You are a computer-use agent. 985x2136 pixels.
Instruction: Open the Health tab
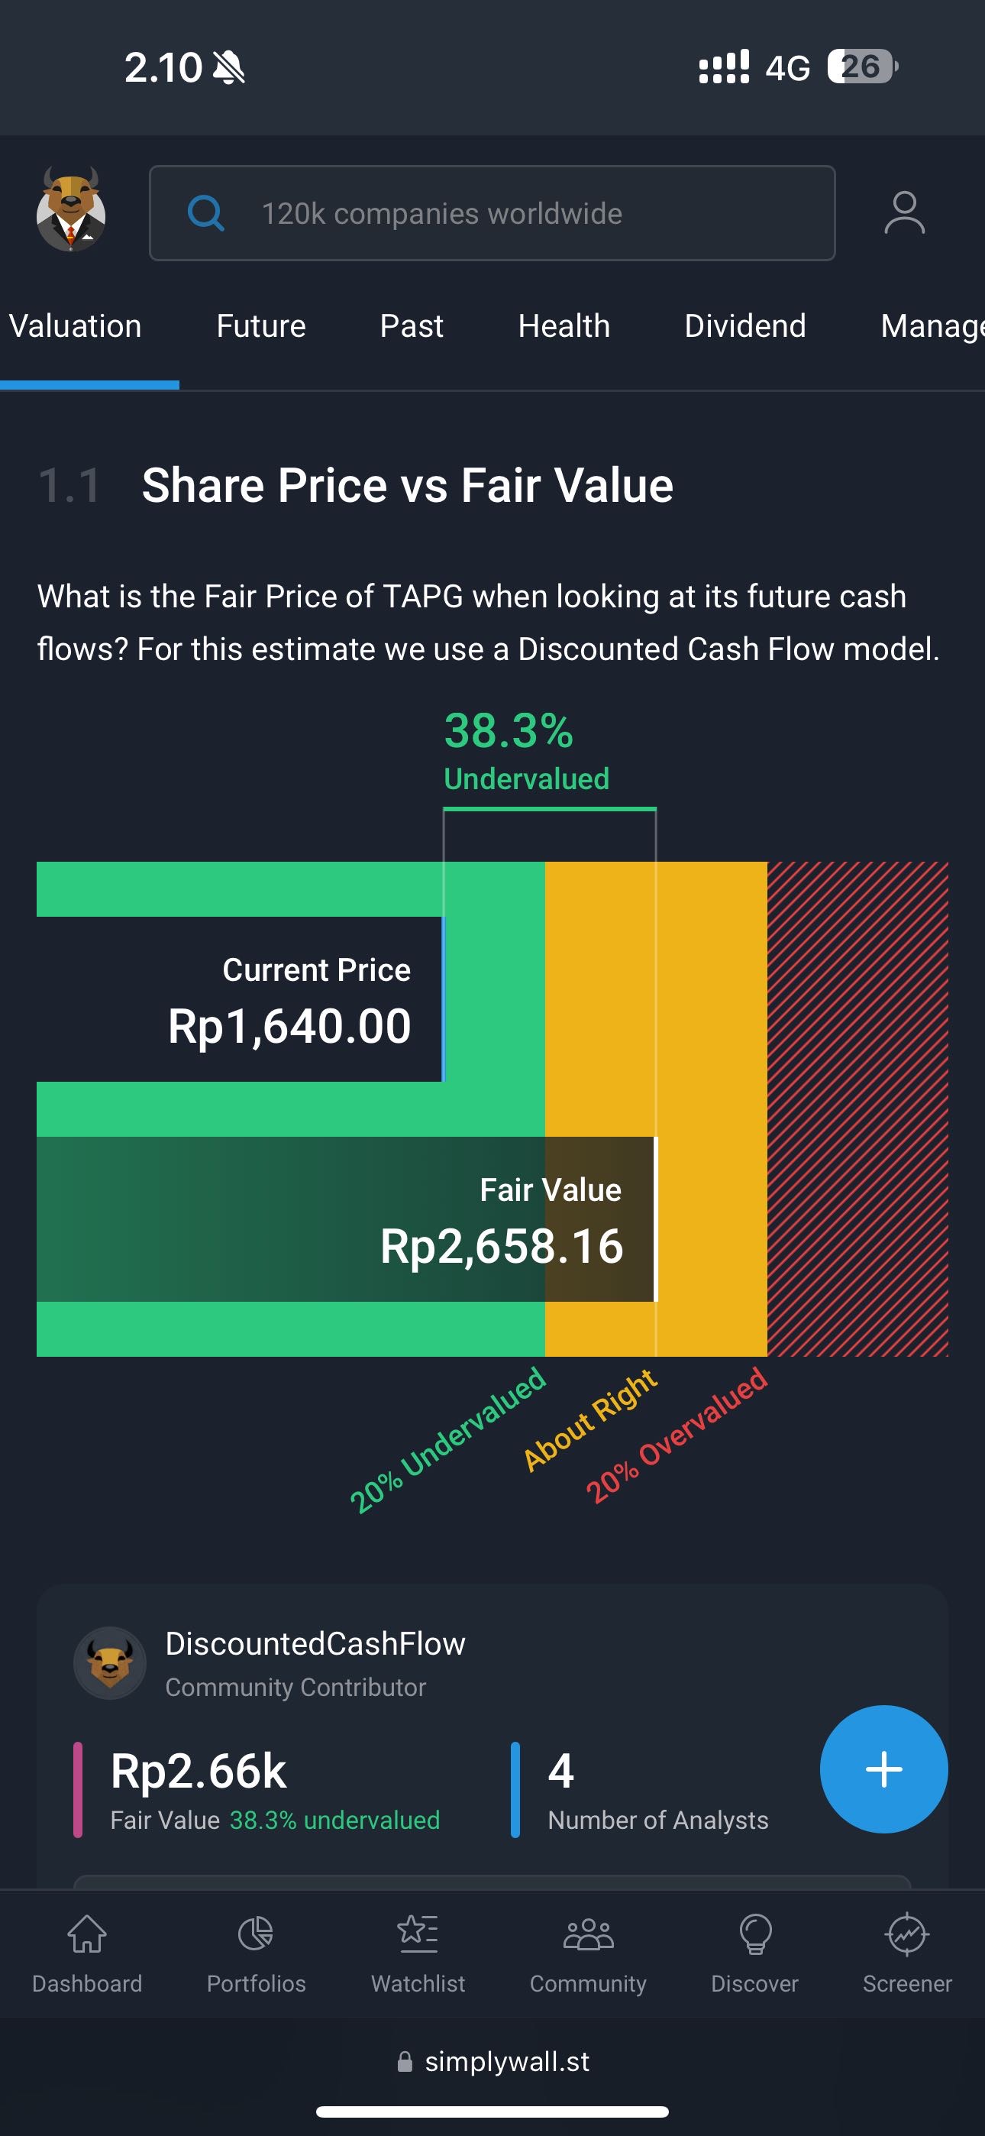[564, 326]
